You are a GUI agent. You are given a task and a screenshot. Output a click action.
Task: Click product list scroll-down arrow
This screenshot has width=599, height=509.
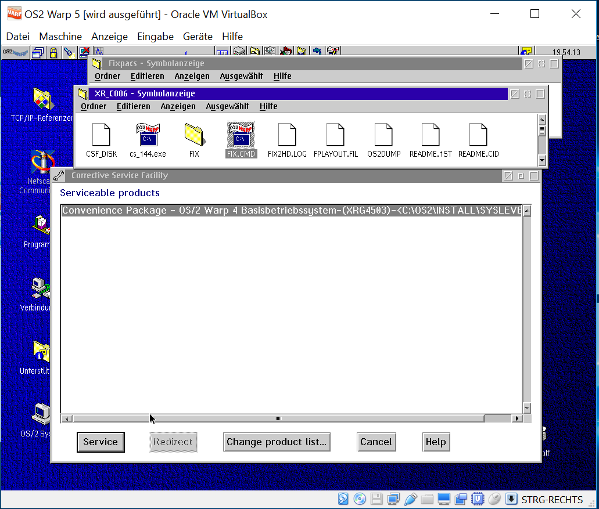point(527,408)
